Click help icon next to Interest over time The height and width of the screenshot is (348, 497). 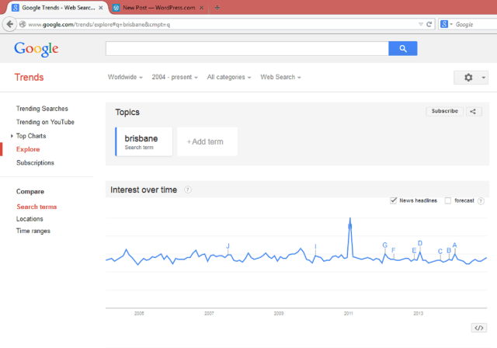188,190
